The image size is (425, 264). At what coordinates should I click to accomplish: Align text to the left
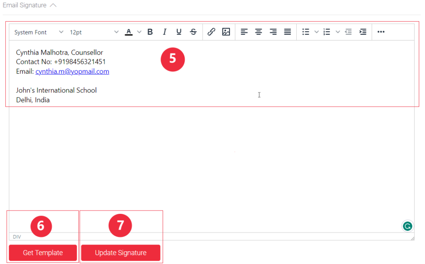click(244, 32)
